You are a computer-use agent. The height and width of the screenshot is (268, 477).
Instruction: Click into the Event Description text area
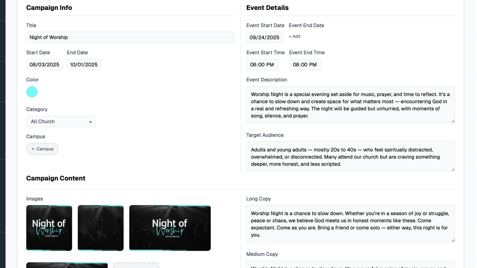tap(350, 105)
